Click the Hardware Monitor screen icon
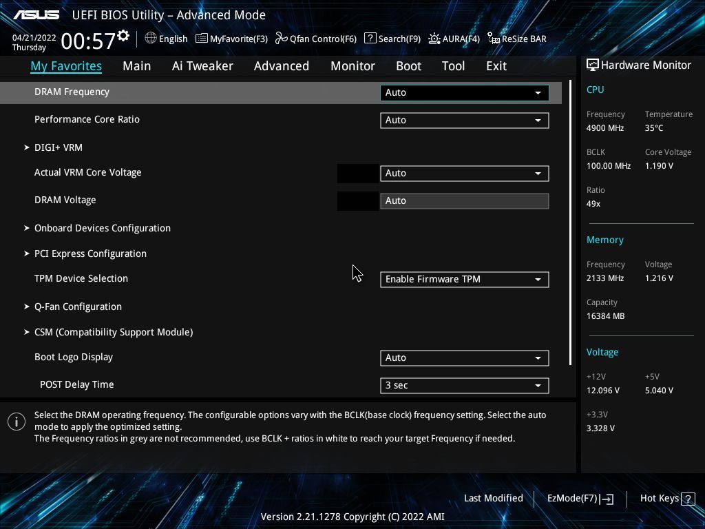 point(593,65)
